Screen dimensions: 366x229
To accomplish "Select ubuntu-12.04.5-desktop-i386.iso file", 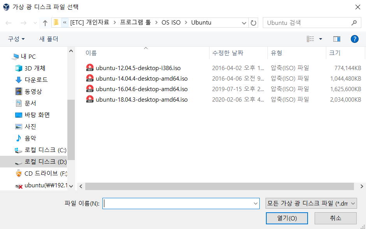I will pyautogui.click(x=138, y=68).
